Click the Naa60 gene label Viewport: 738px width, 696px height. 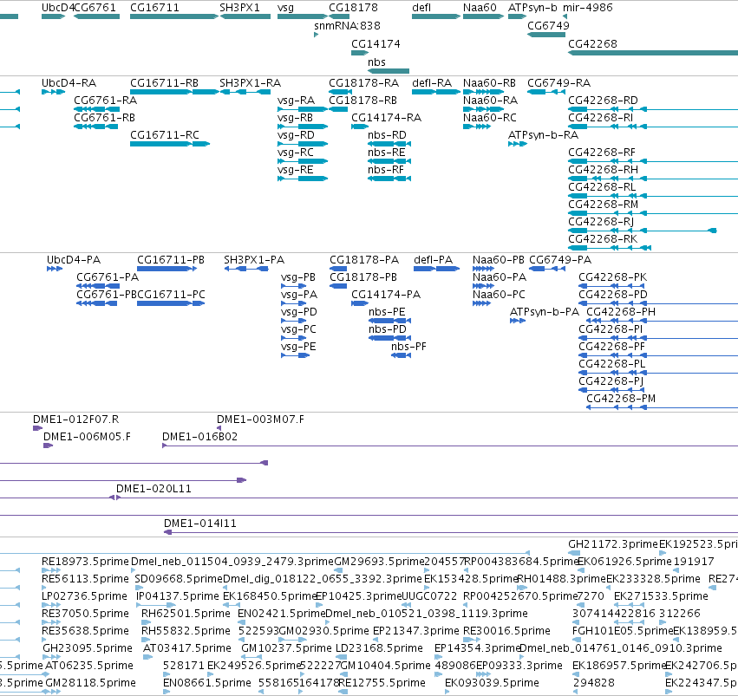pyautogui.click(x=480, y=8)
